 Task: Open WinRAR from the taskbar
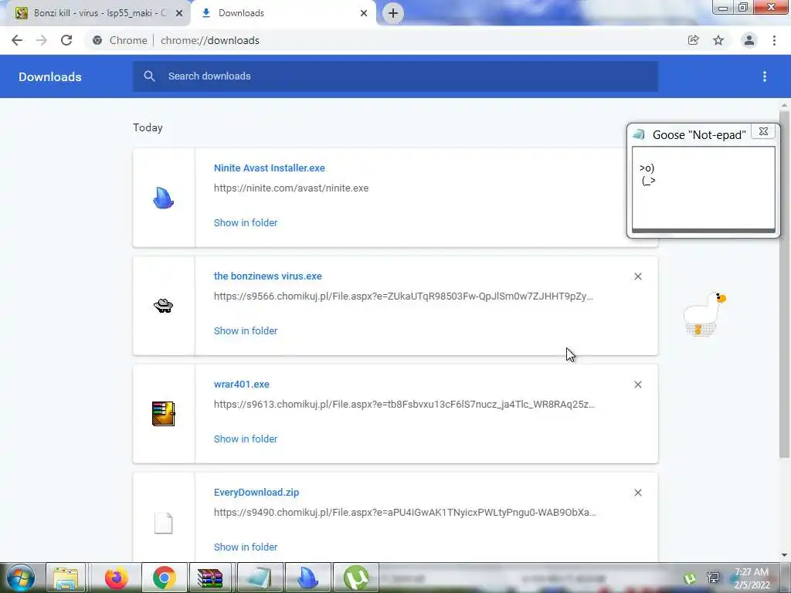coord(210,578)
